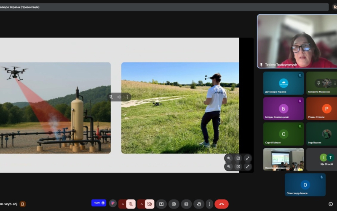Leave the call with red hang-up button
Viewport: 337px width, 211px height.
pyautogui.click(x=222, y=204)
